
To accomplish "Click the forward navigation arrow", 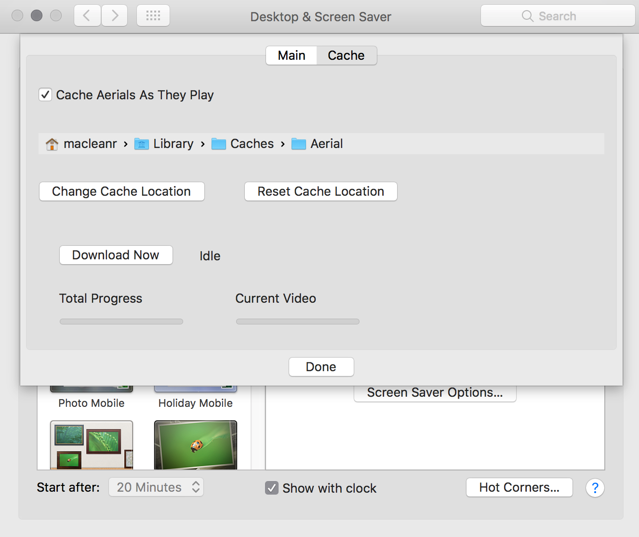I will (114, 15).
